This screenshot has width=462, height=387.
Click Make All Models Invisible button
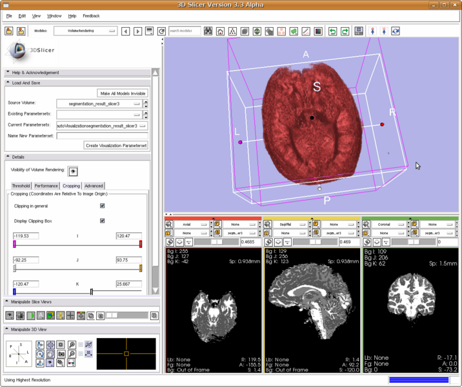122,93
